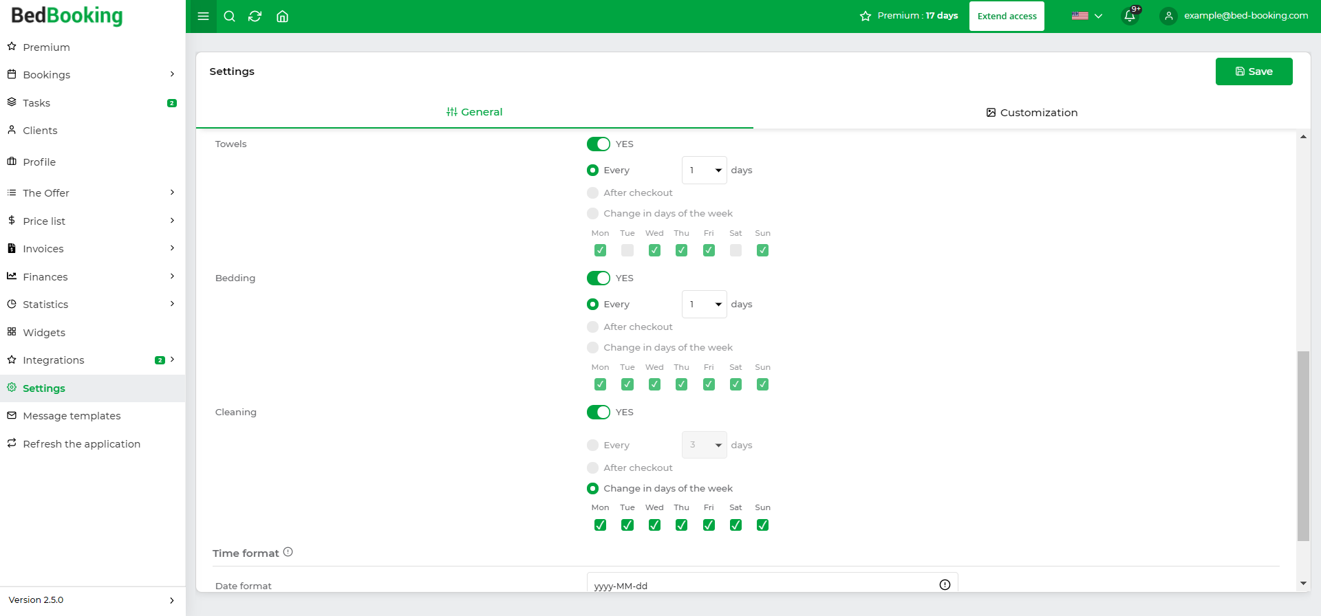This screenshot has width=1321, height=616.
Task: Click the Widgets grid icon in sidebar
Action: pyautogui.click(x=12, y=331)
